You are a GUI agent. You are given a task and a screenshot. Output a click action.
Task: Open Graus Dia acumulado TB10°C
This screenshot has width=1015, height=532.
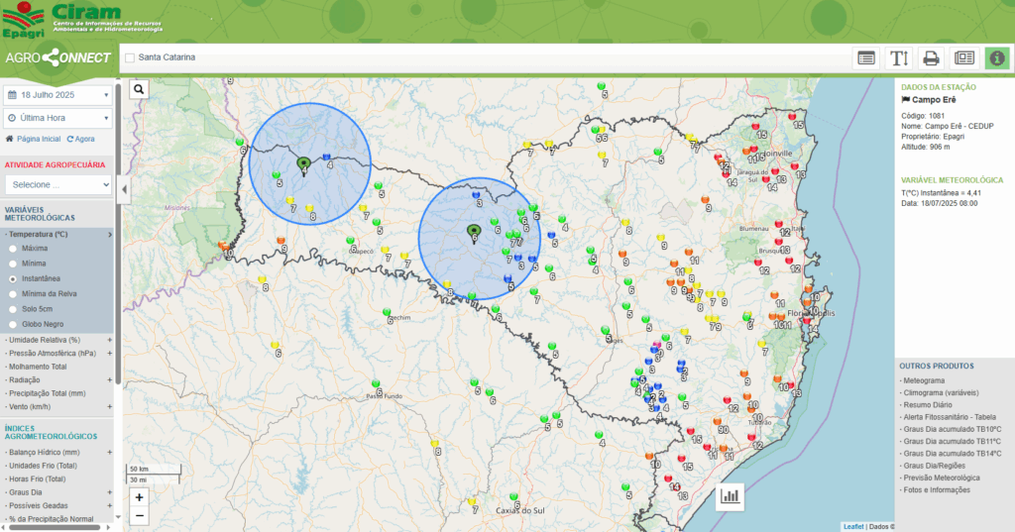pos(953,429)
